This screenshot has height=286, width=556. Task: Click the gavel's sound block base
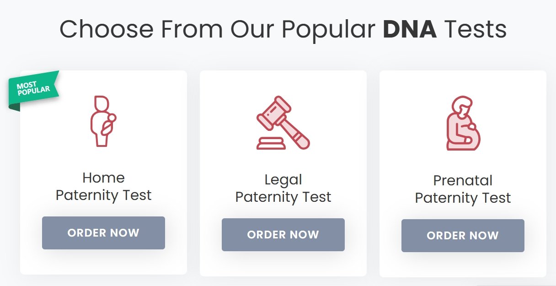pos(271,143)
